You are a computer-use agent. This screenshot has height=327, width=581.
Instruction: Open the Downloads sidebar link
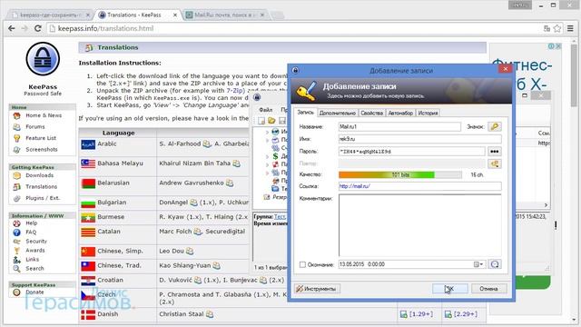pyautogui.click(x=39, y=175)
